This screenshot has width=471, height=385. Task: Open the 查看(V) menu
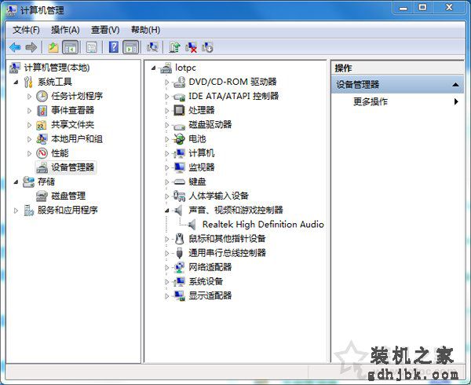click(105, 30)
